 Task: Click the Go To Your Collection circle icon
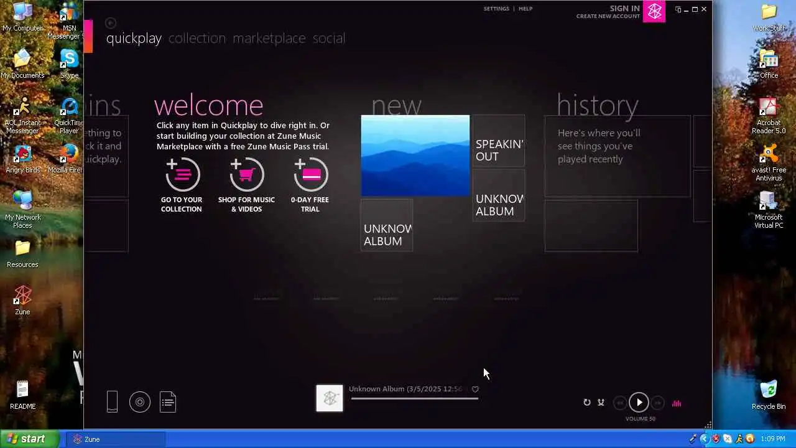pyautogui.click(x=183, y=174)
